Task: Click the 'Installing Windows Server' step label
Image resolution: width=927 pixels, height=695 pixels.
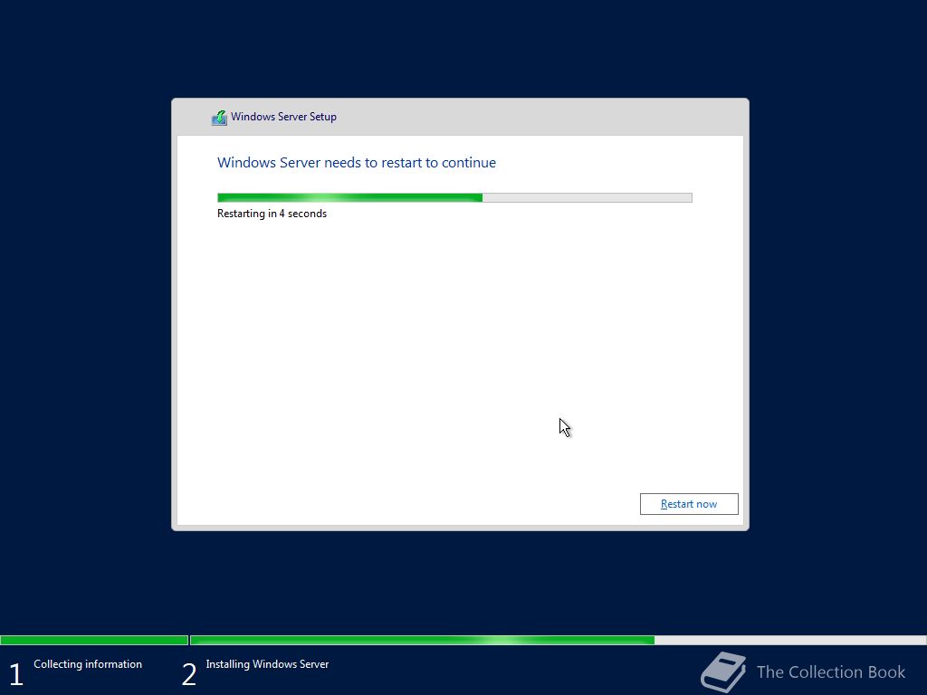Action: [x=267, y=664]
